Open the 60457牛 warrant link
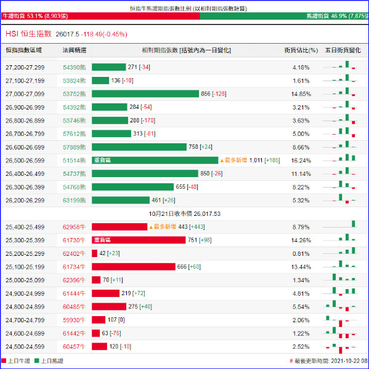This screenshot has width=369, height=369. coord(74,347)
